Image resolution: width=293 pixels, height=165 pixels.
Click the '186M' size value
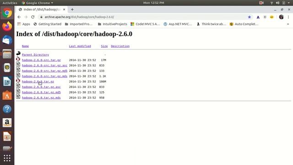pos(103,82)
